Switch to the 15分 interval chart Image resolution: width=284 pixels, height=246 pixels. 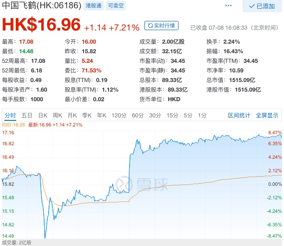[x=172, y=115]
